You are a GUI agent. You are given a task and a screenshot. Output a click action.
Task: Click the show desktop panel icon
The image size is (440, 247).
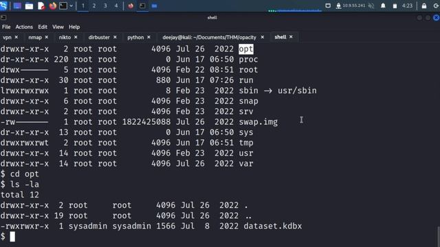coord(17,6)
